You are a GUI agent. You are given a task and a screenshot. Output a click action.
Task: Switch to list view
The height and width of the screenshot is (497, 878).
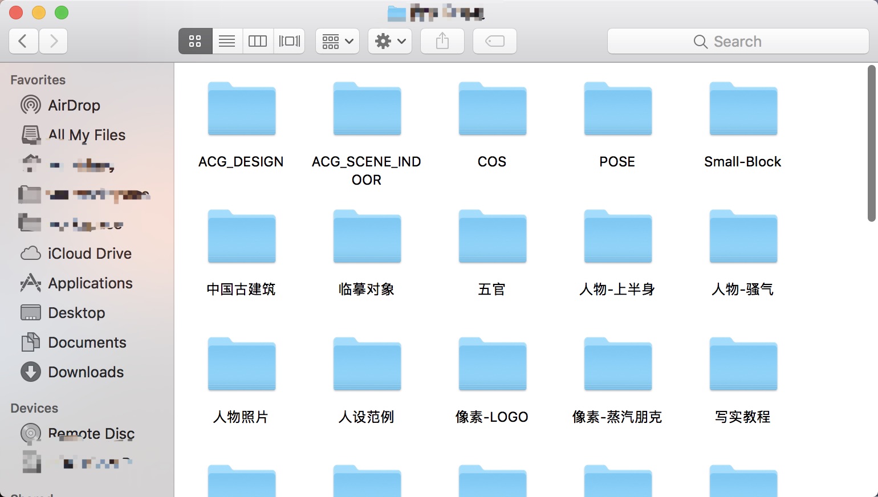click(227, 41)
